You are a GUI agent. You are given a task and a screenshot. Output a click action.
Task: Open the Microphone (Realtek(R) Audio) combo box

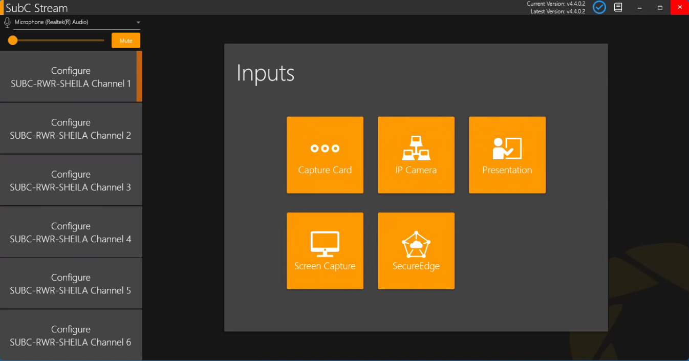click(77, 23)
